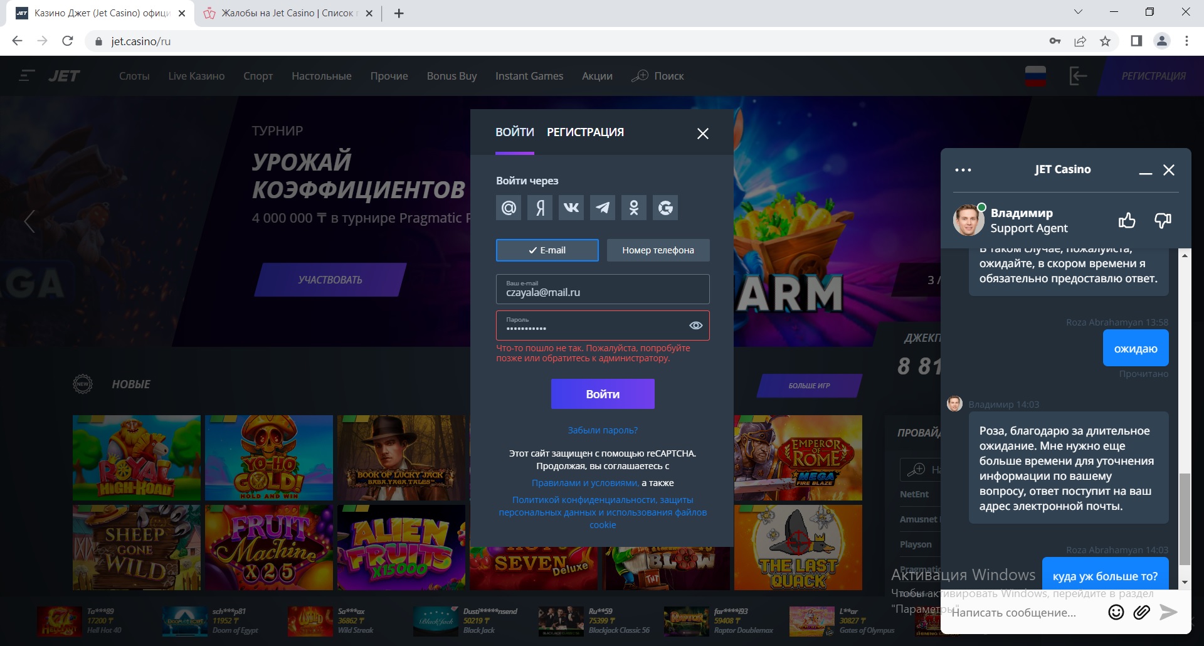Open saved passwords key icon
The height and width of the screenshot is (646, 1204).
(1055, 41)
